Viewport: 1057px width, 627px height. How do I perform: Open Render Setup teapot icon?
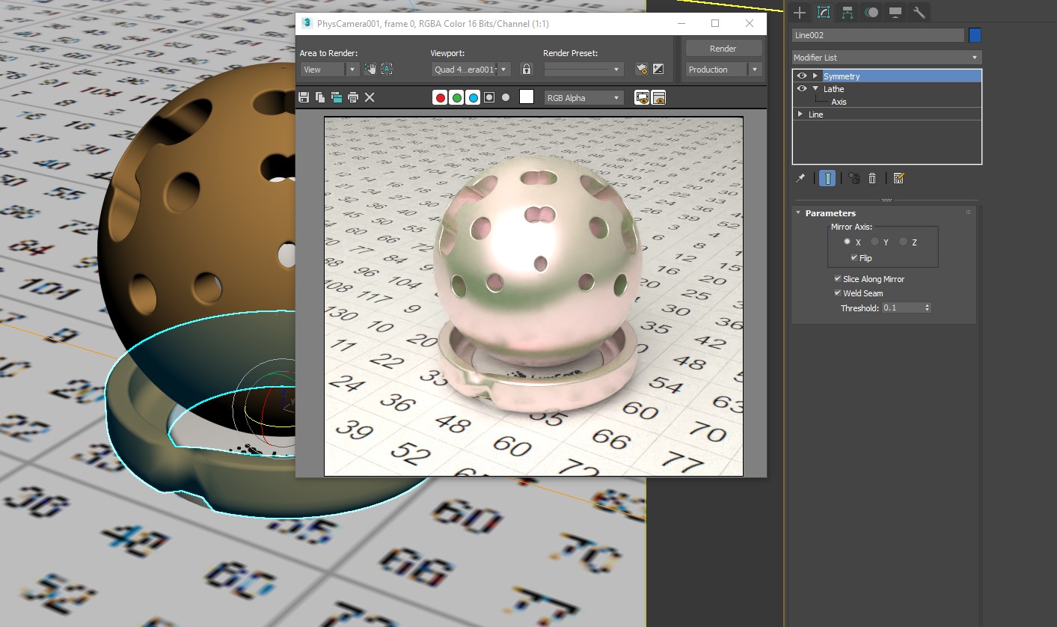pos(641,69)
